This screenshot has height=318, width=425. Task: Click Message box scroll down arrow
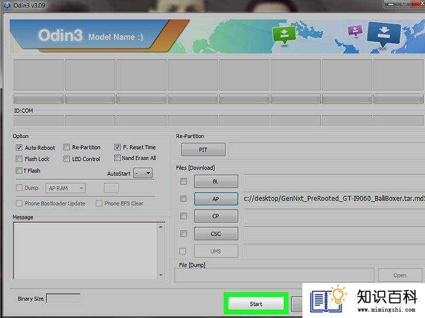(x=161, y=275)
